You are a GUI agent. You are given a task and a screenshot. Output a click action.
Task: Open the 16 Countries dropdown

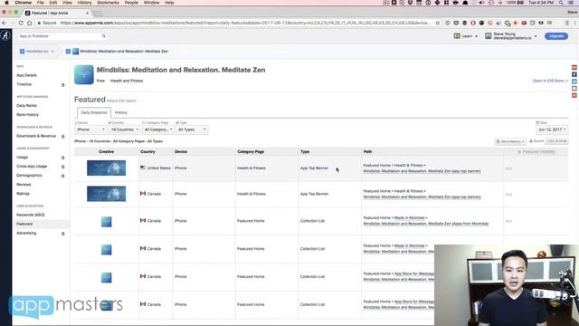125,129
